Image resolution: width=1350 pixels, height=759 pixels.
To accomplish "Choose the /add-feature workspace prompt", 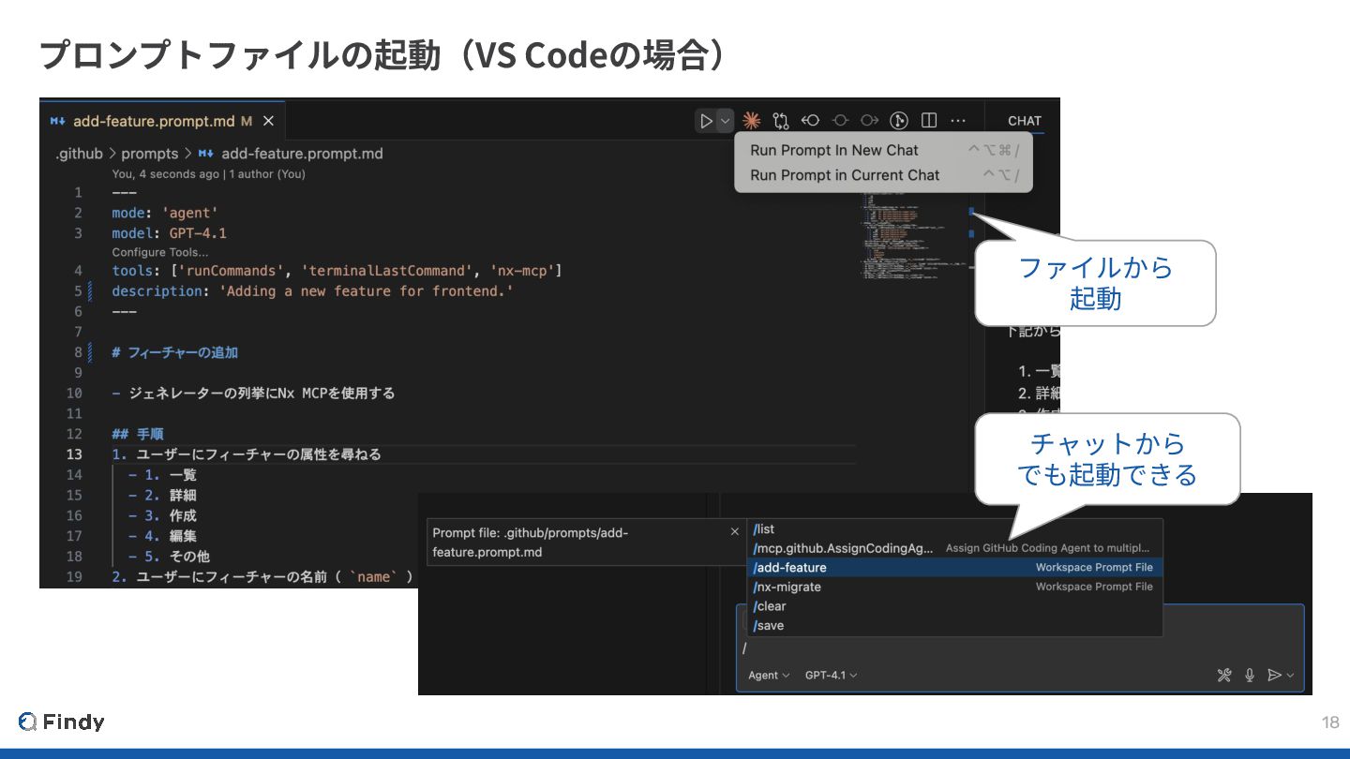I will (x=954, y=568).
